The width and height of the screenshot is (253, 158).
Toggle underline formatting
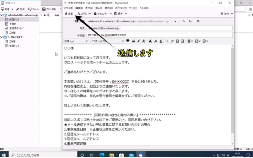[x=161, y=41]
